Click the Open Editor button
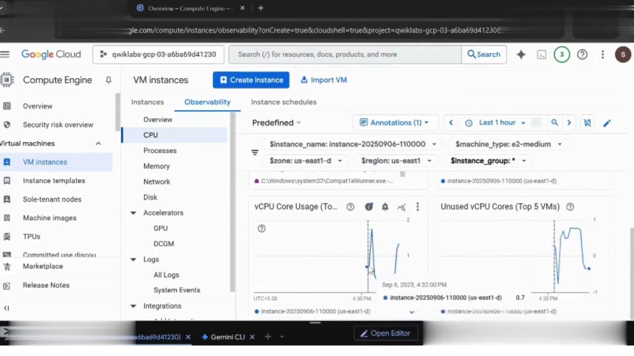 tap(385, 333)
